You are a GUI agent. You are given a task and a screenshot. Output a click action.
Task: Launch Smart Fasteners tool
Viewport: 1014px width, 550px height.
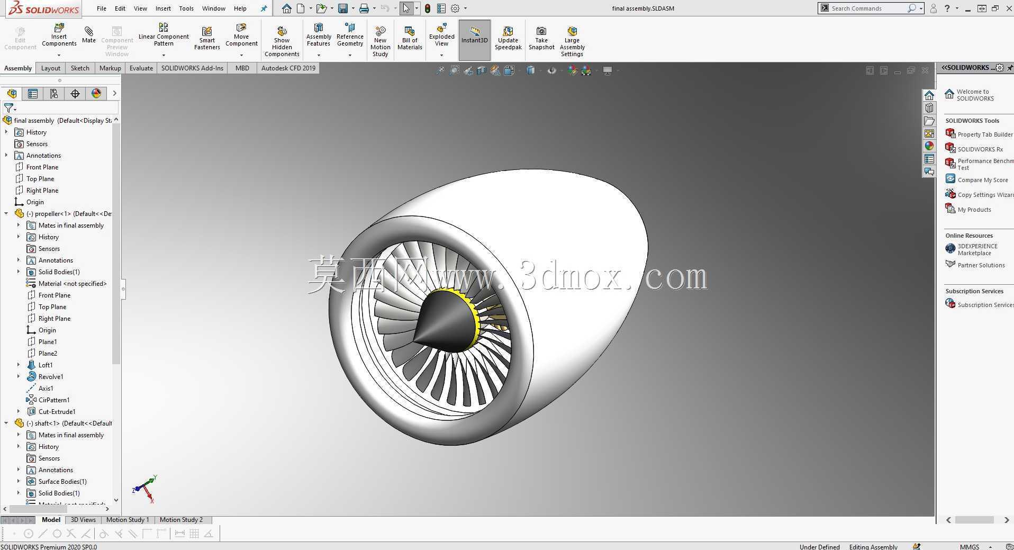click(207, 38)
